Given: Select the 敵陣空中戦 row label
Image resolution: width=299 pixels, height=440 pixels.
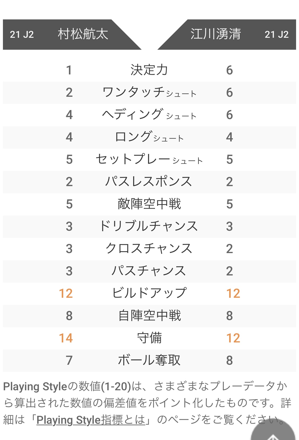Looking at the screenshot, I should (149, 204).
